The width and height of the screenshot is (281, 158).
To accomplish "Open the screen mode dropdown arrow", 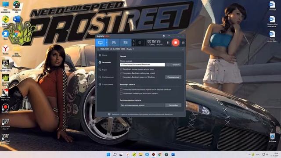I will point(107,43).
